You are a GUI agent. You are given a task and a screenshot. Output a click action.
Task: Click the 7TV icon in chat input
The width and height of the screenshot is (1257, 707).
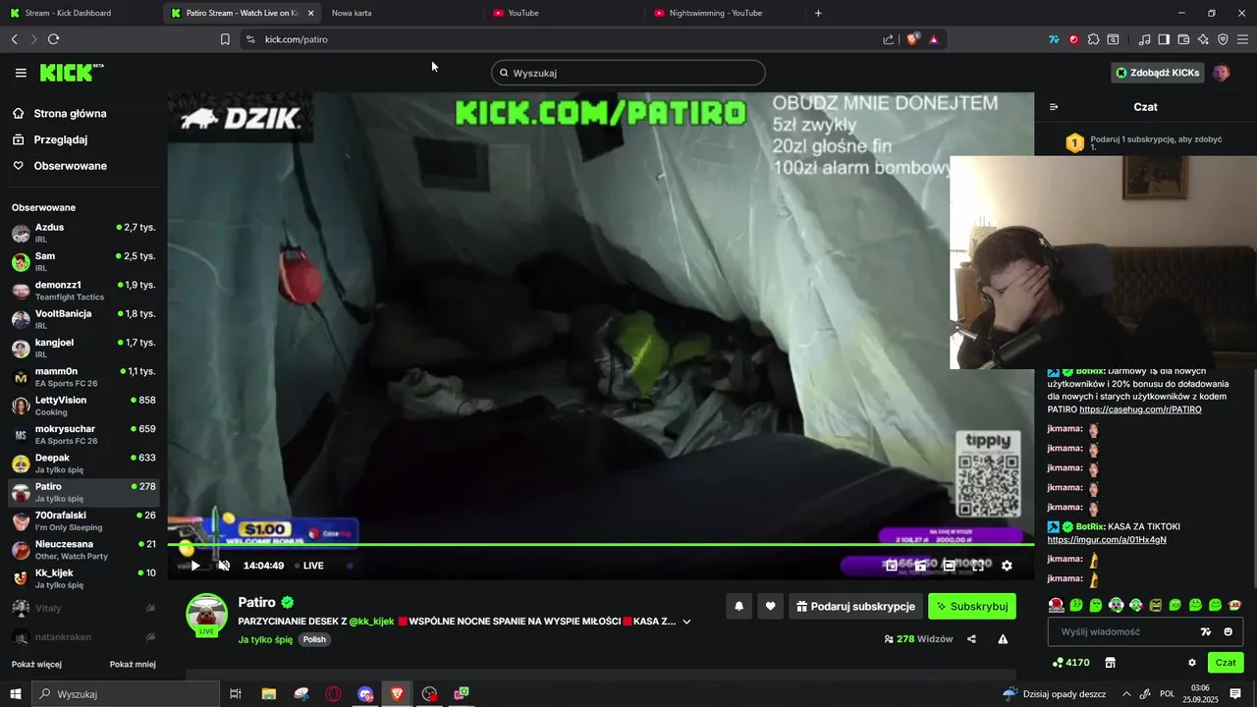[x=1206, y=632]
